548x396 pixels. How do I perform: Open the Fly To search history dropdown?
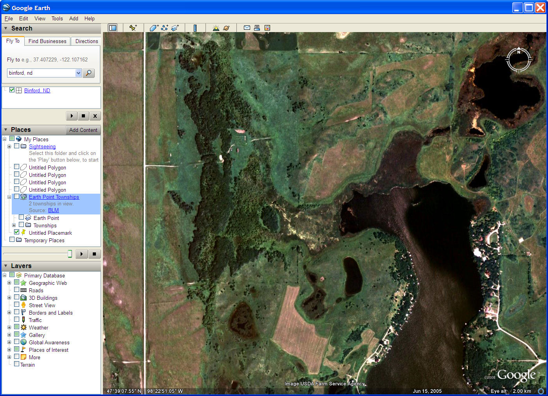click(x=78, y=73)
